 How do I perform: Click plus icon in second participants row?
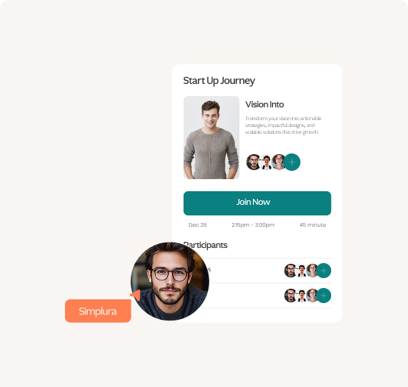(x=323, y=296)
